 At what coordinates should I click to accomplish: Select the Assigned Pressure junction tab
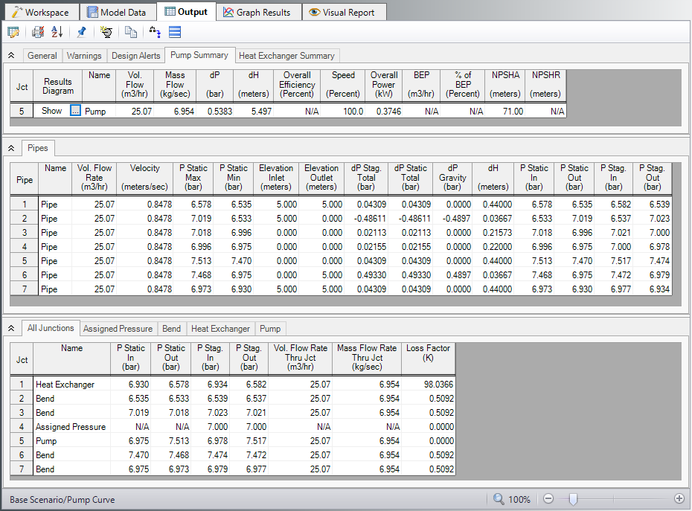[x=118, y=329]
